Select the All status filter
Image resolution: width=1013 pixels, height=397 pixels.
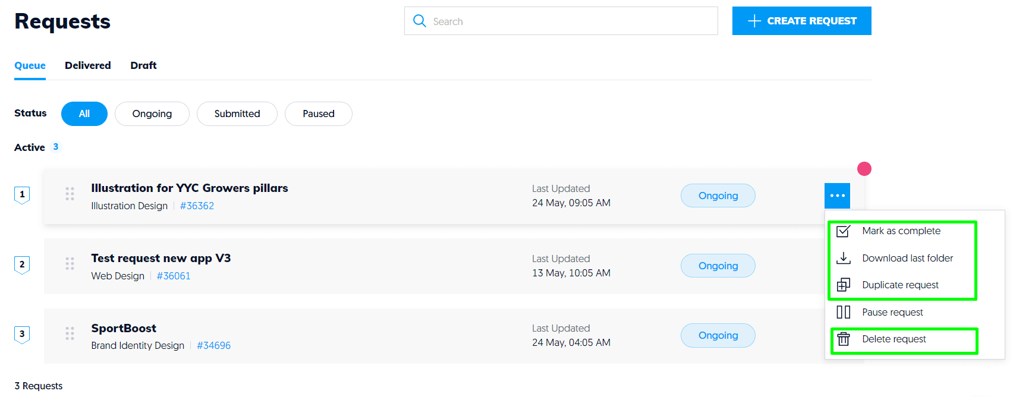point(84,114)
